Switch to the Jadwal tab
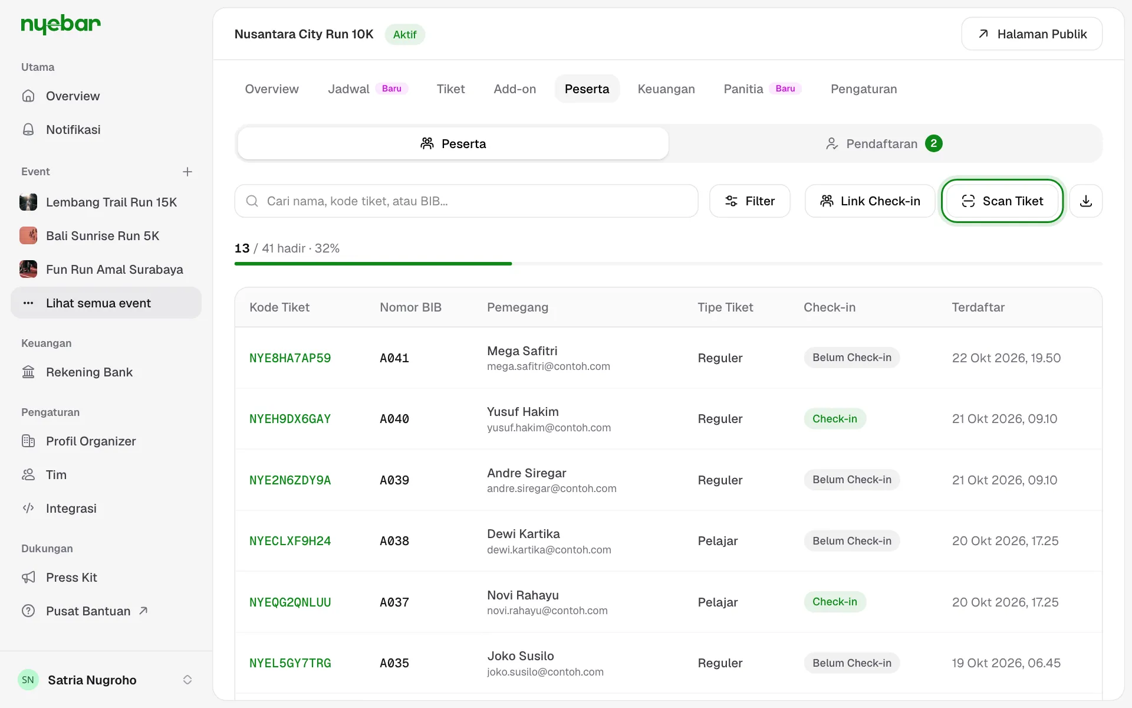This screenshot has height=708, width=1132. 368,89
